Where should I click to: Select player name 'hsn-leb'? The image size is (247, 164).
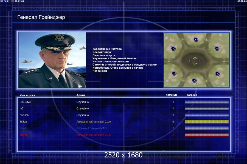(24, 115)
